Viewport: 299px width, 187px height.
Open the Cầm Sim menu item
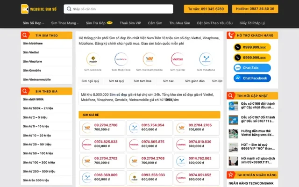(x=155, y=23)
